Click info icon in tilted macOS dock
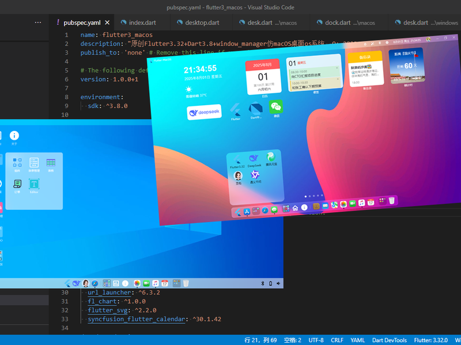The height and width of the screenshot is (345, 461). tap(304, 208)
